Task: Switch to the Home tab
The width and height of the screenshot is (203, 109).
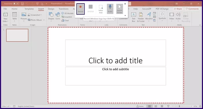Action: coord(14,9)
